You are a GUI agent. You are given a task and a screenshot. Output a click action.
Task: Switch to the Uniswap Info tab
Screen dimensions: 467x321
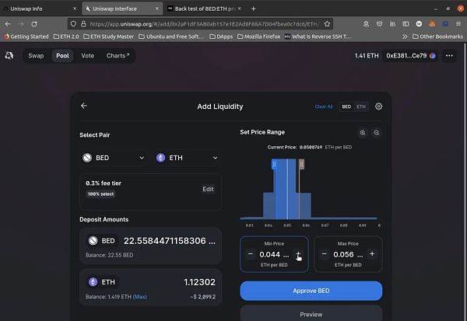pyautogui.click(x=40, y=9)
